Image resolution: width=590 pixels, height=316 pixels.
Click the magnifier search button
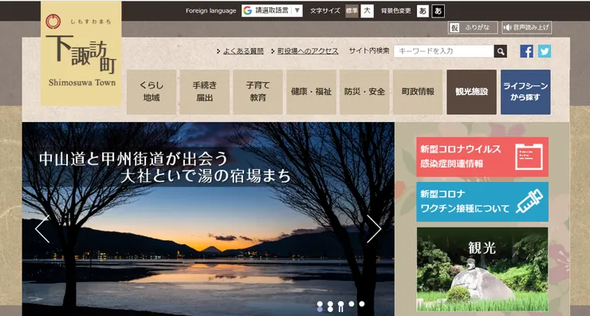click(x=500, y=51)
